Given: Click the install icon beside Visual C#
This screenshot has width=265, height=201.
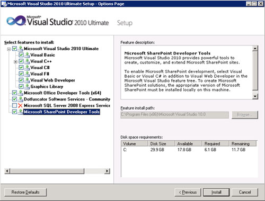Looking at the screenshot, I should pyautogui.click(x=27, y=68).
